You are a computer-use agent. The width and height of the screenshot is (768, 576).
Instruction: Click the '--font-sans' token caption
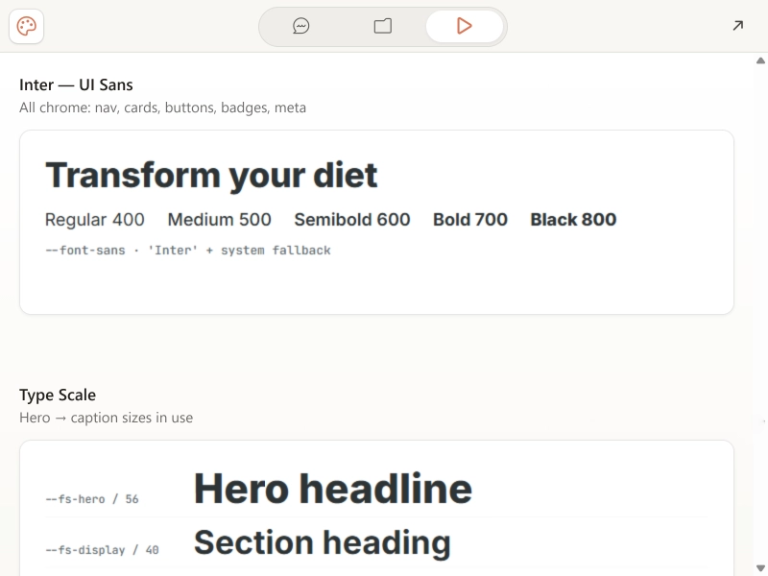[x=188, y=251]
